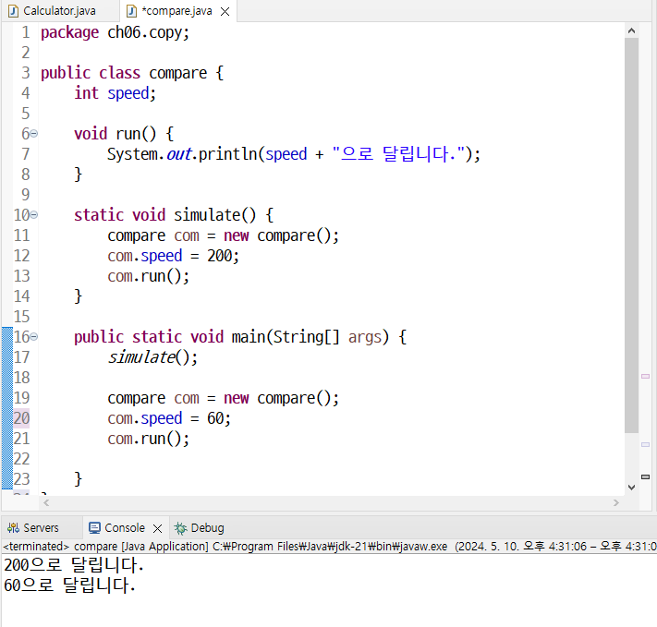Click the top overview ruler annotation marker
The image size is (657, 627).
click(x=645, y=376)
